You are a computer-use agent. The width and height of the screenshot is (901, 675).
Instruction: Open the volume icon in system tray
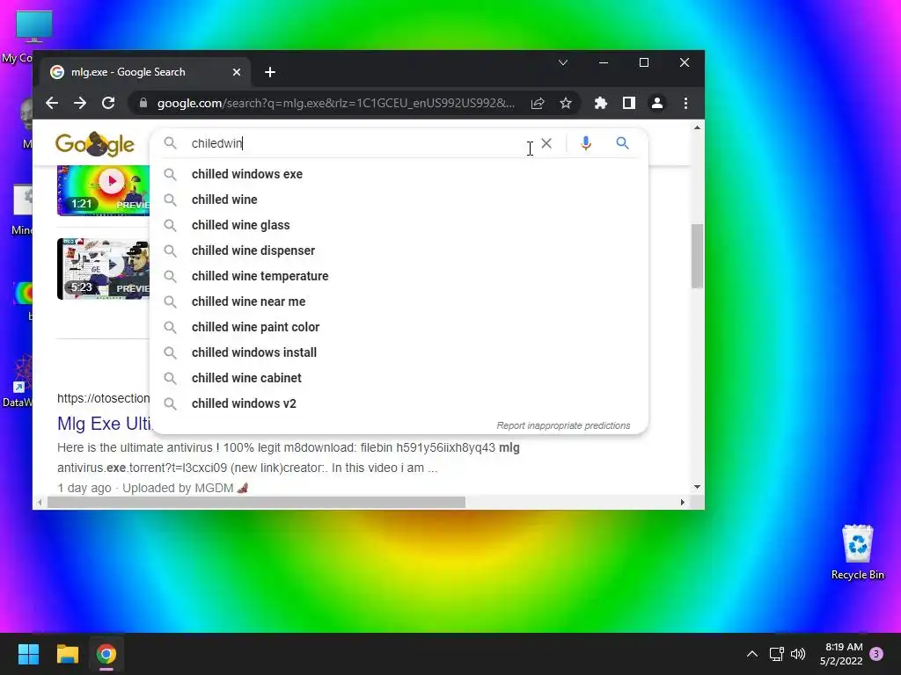[x=798, y=654]
